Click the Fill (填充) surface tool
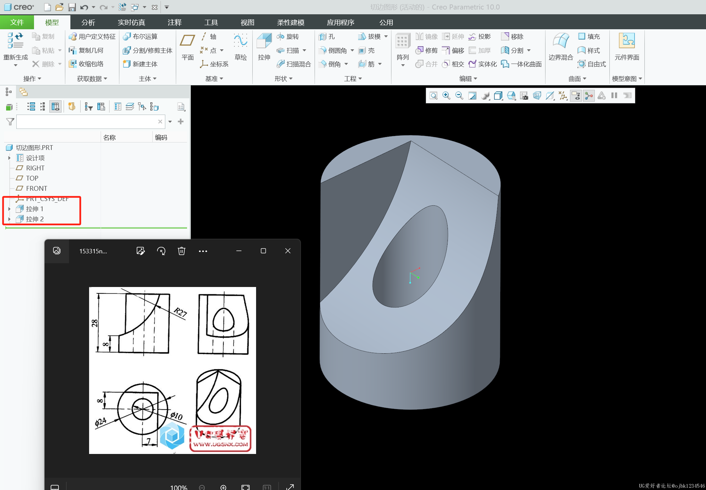 click(x=589, y=36)
